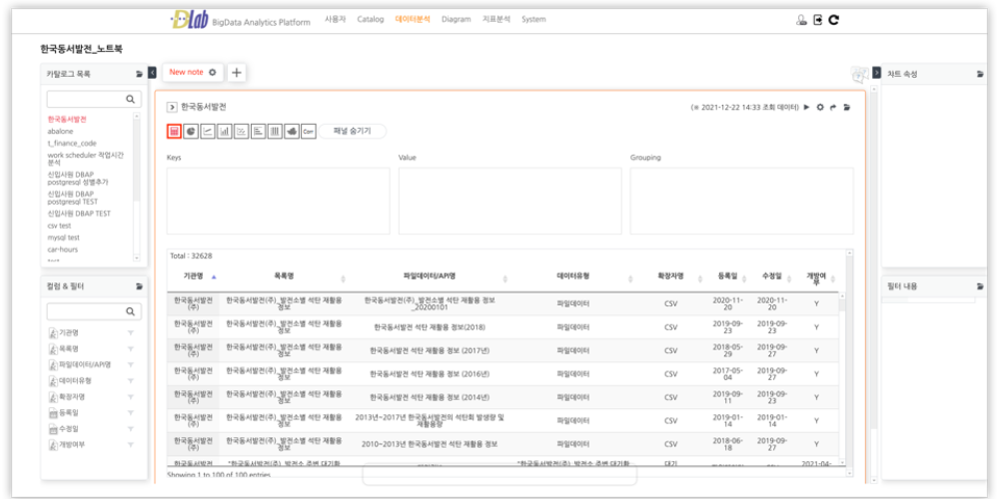Sort table by 파일데이터/API명 column header
This screenshot has height=499, width=999.
point(429,276)
